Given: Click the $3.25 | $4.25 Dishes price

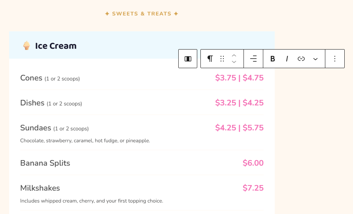Looking at the screenshot, I should [239, 103].
